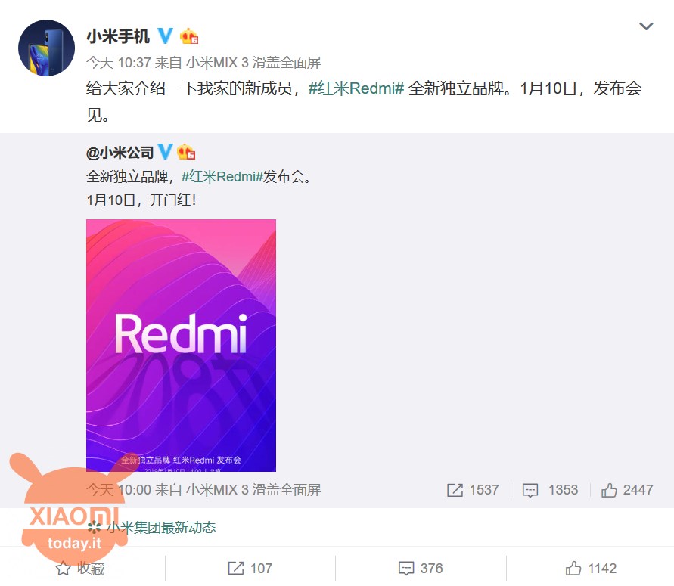Viewport: 674px width, 586px height.
Task: Like this post with thumbs-up 1142
Action: [x=591, y=569]
